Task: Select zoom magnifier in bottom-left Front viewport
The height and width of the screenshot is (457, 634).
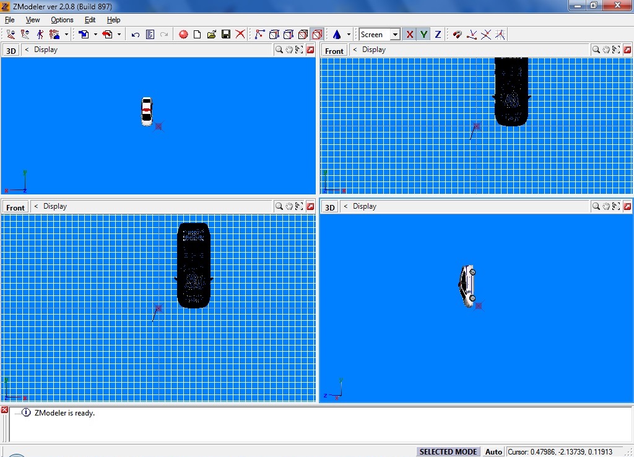Action: click(x=279, y=206)
